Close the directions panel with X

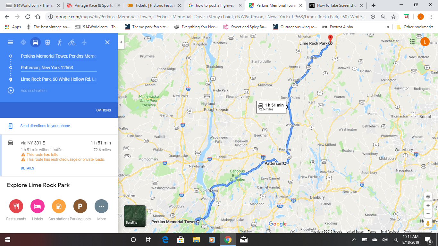(x=107, y=42)
